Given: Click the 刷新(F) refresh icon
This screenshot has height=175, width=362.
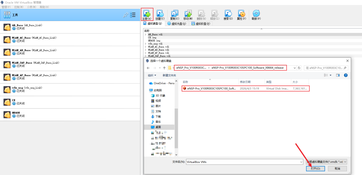Looking at the screenshot, I should tap(256, 13).
